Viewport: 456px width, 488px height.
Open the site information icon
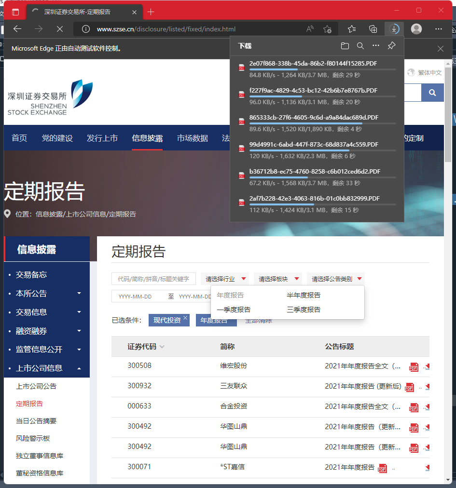tap(86, 29)
